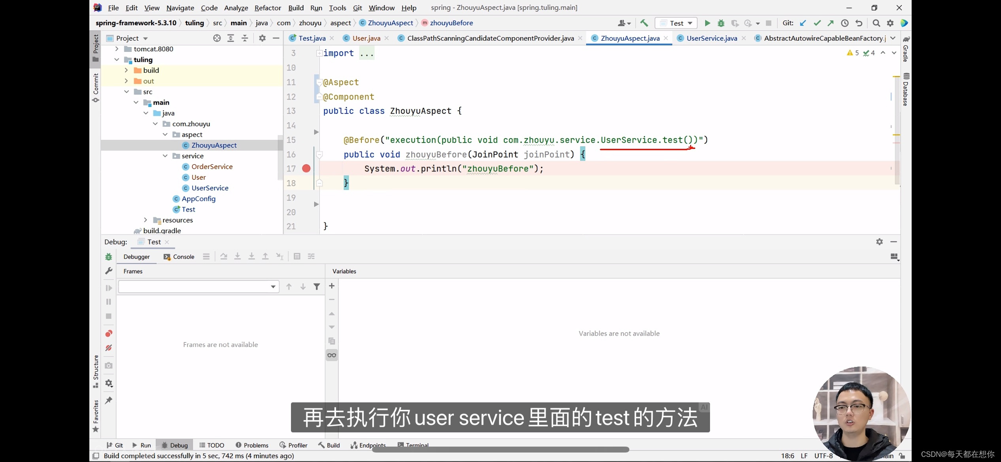Run the Test configuration with green play

[707, 23]
